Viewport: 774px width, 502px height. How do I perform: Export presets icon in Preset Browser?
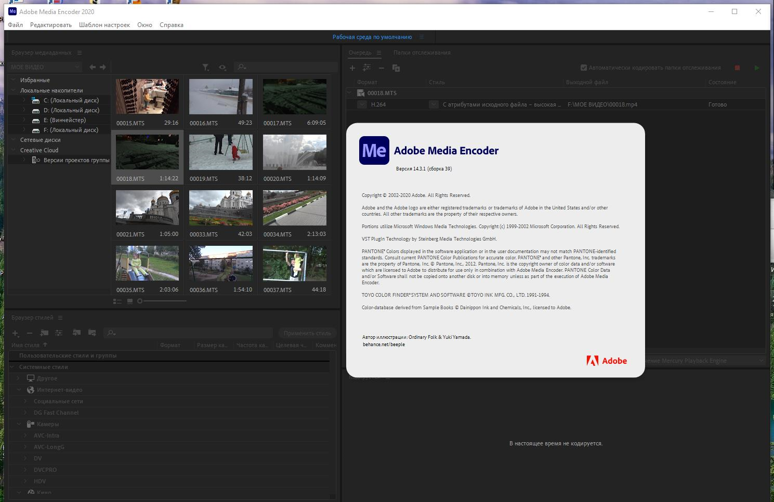coord(92,333)
